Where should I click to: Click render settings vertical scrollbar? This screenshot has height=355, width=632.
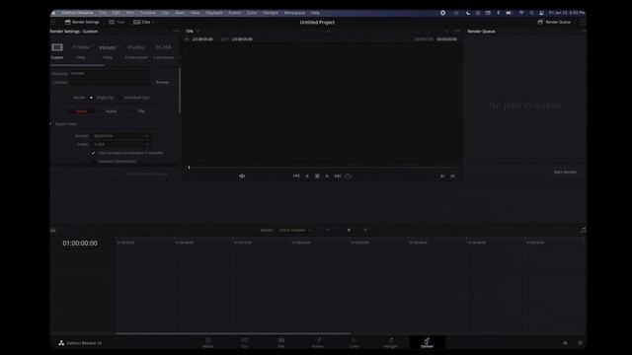180,91
